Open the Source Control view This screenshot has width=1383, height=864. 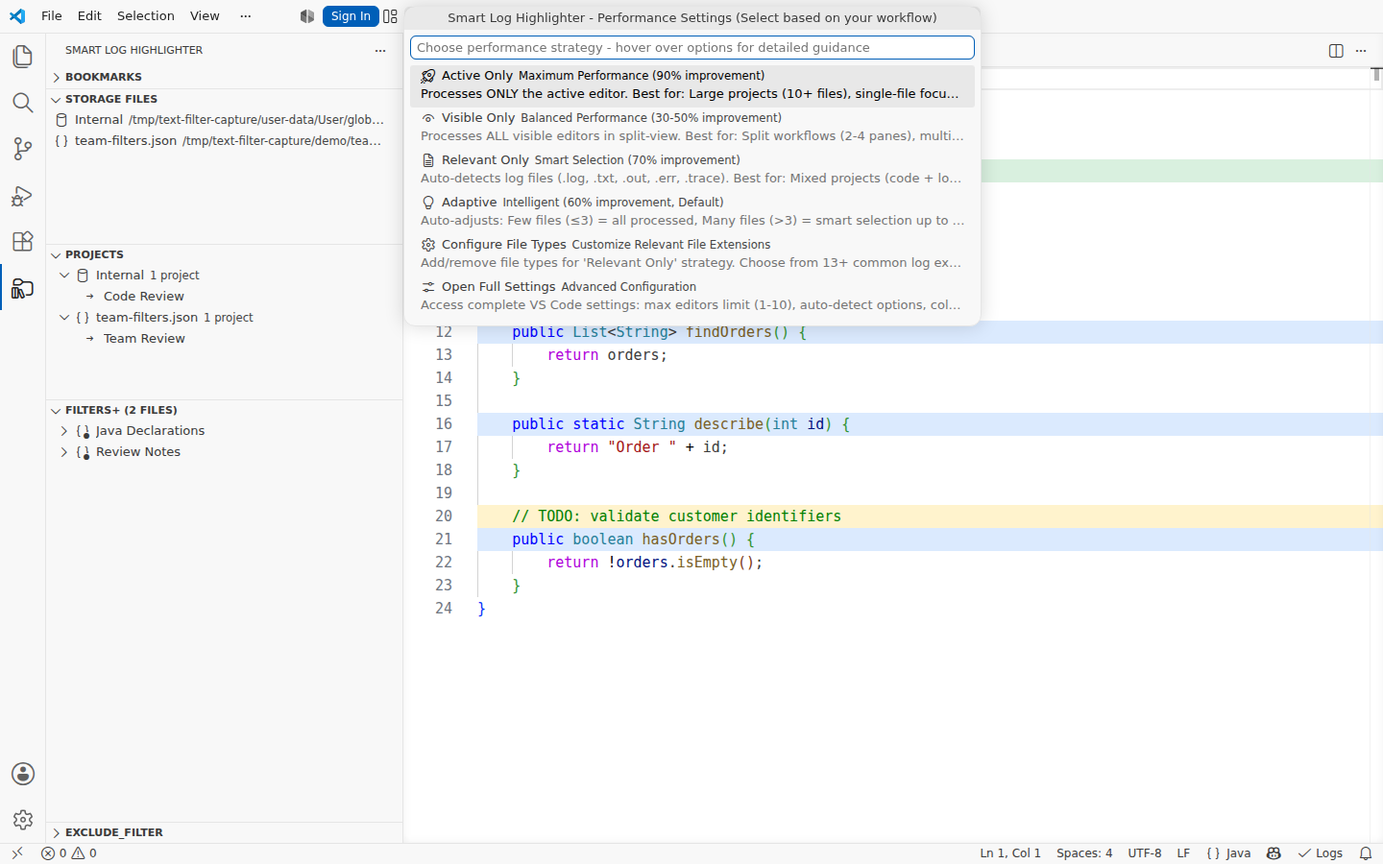[23, 149]
